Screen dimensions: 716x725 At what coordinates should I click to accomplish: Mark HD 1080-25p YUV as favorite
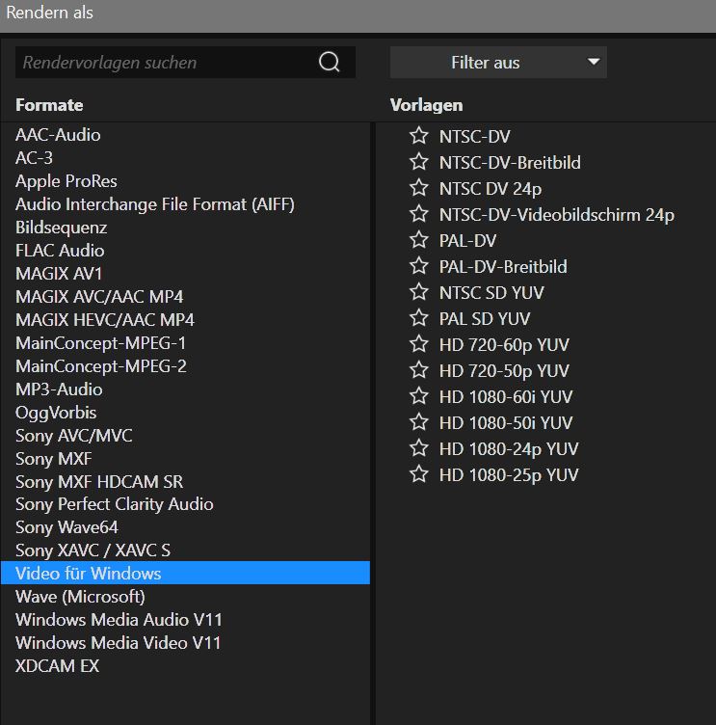point(418,474)
